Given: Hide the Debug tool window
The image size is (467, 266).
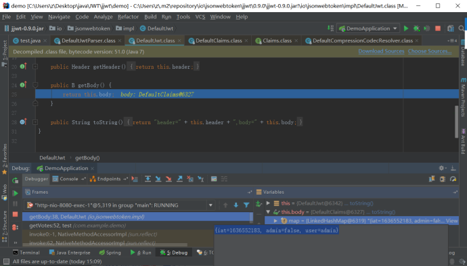Looking at the screenshot, I should coord(453,168).
